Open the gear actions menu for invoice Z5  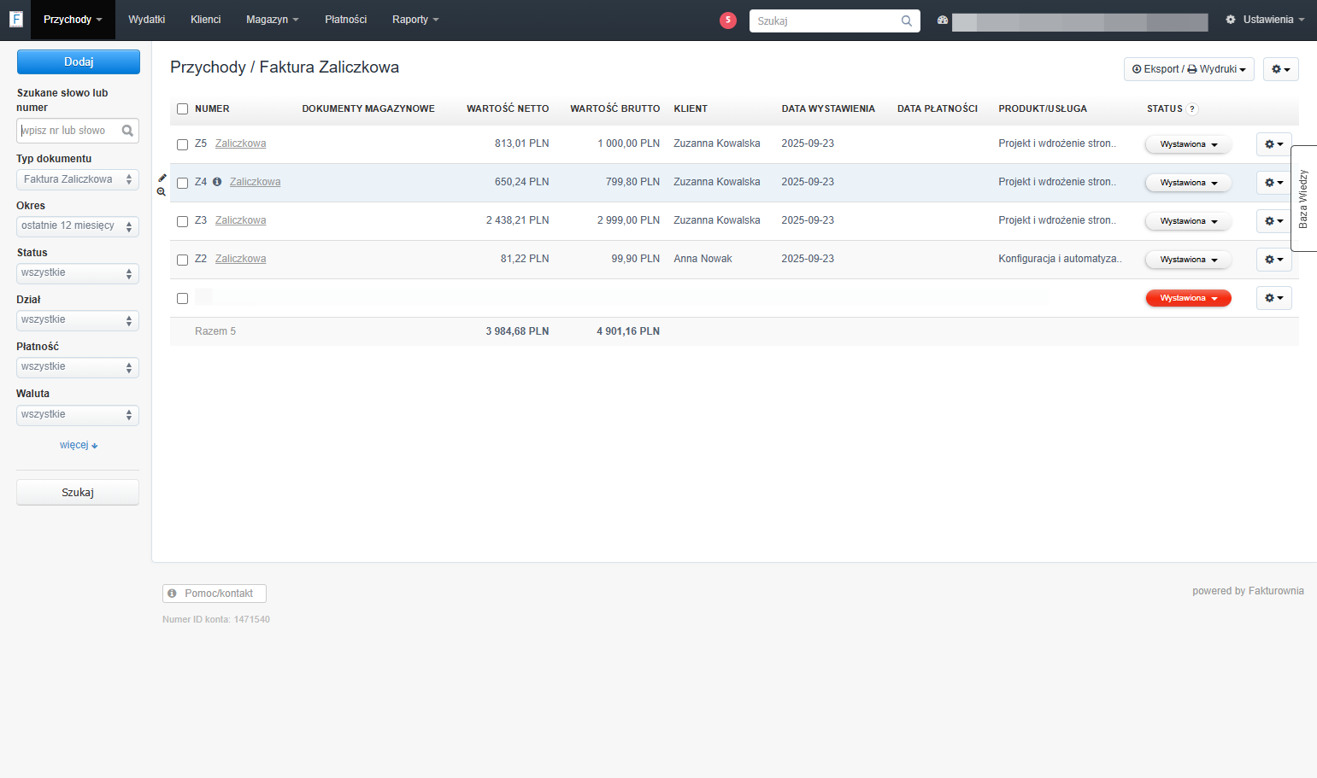pyautogui.click(x=1273, y=144)
